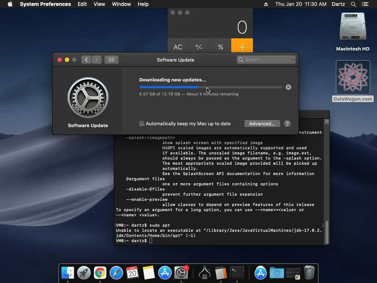Open Macintosh HD drive on desktop
The image size is (377, 283).
pos(353,32)
